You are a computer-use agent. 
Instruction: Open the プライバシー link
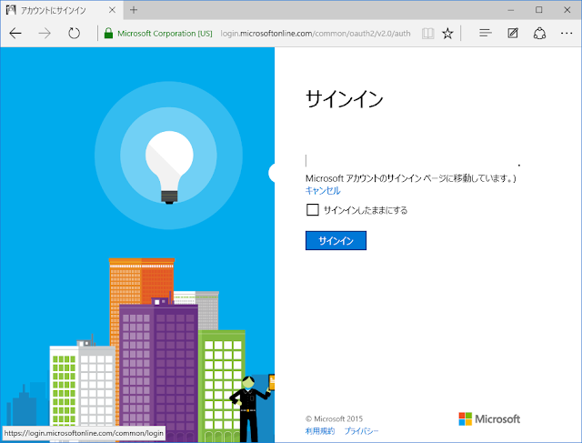point(361,431)
